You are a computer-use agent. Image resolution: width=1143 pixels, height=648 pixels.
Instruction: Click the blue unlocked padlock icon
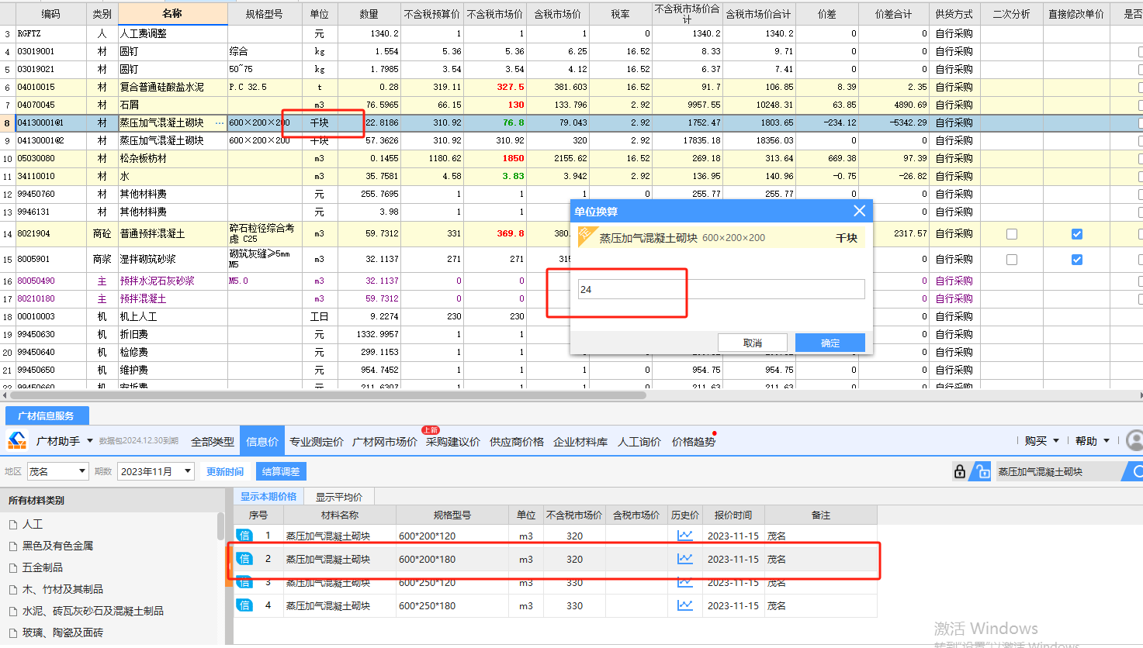(982, 471)
